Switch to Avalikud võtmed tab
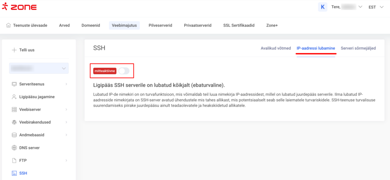Image resolution: width=390 pixels, height=180 pixels. coord(276,48)
